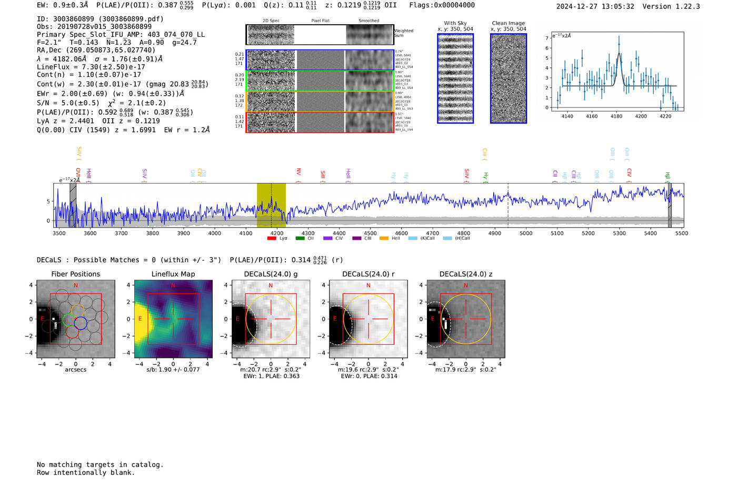Viewport: 737px width, 501px height.
Task: Select the red-bordered 2D fiber spectrum row
Action: [x=320, y=122]
